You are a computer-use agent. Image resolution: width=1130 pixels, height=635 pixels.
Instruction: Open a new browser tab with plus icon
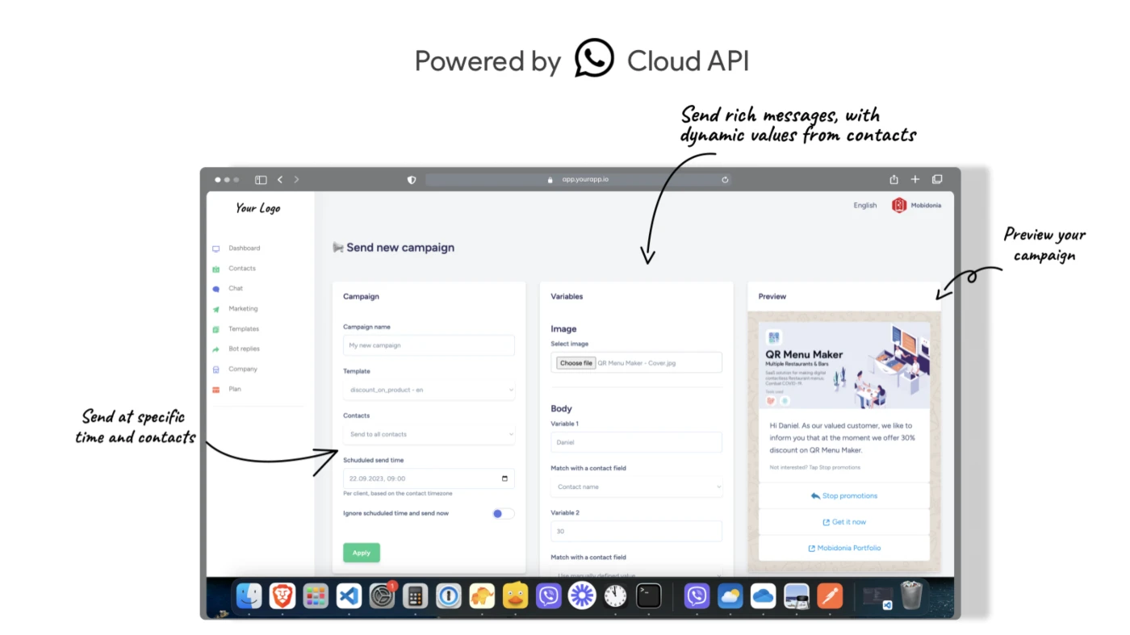[x=915, y=180]
